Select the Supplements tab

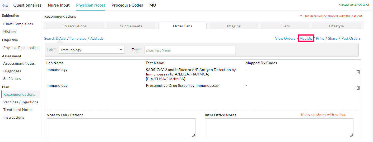(x=131, y=26)
